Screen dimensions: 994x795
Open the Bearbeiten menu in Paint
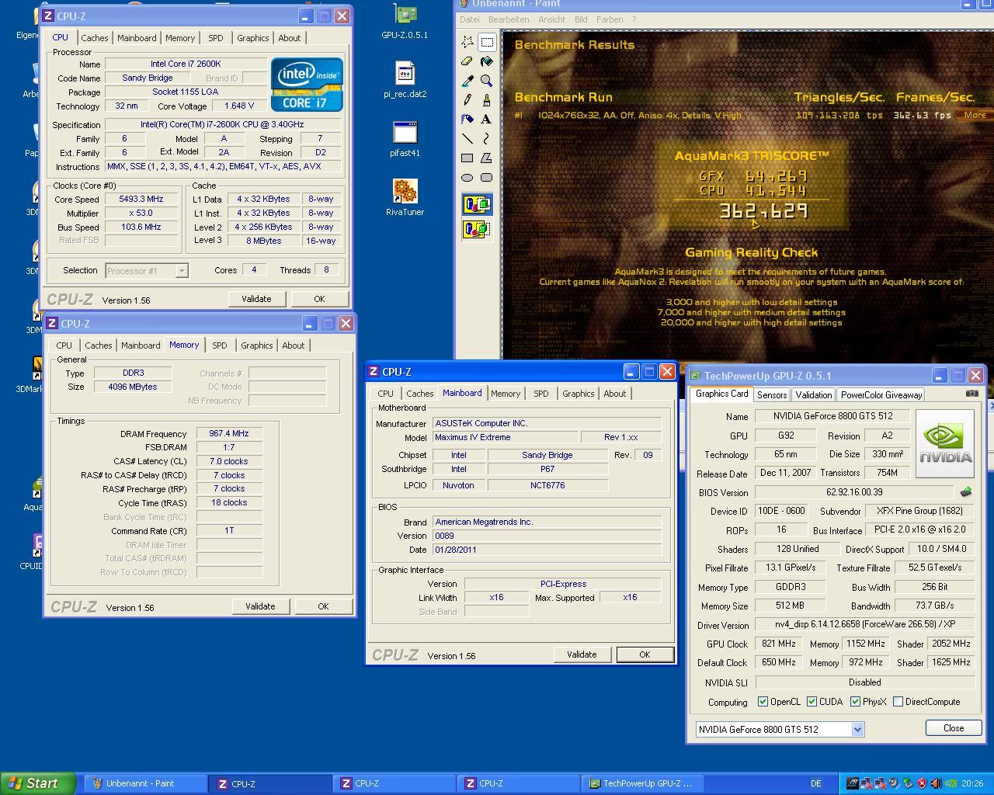coord(508,19)
